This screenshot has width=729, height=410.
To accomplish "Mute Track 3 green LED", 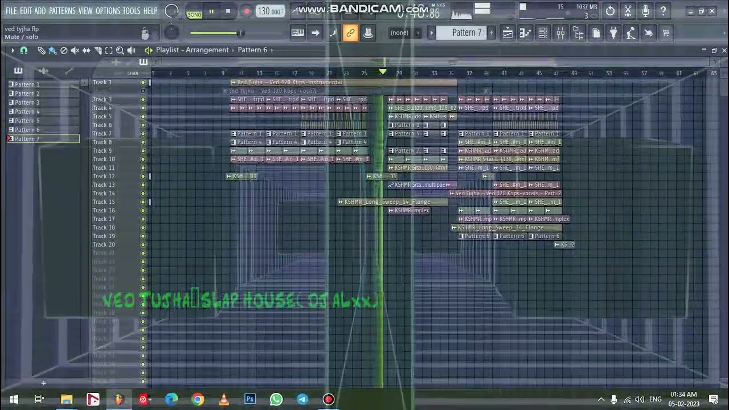I will 143,100.
